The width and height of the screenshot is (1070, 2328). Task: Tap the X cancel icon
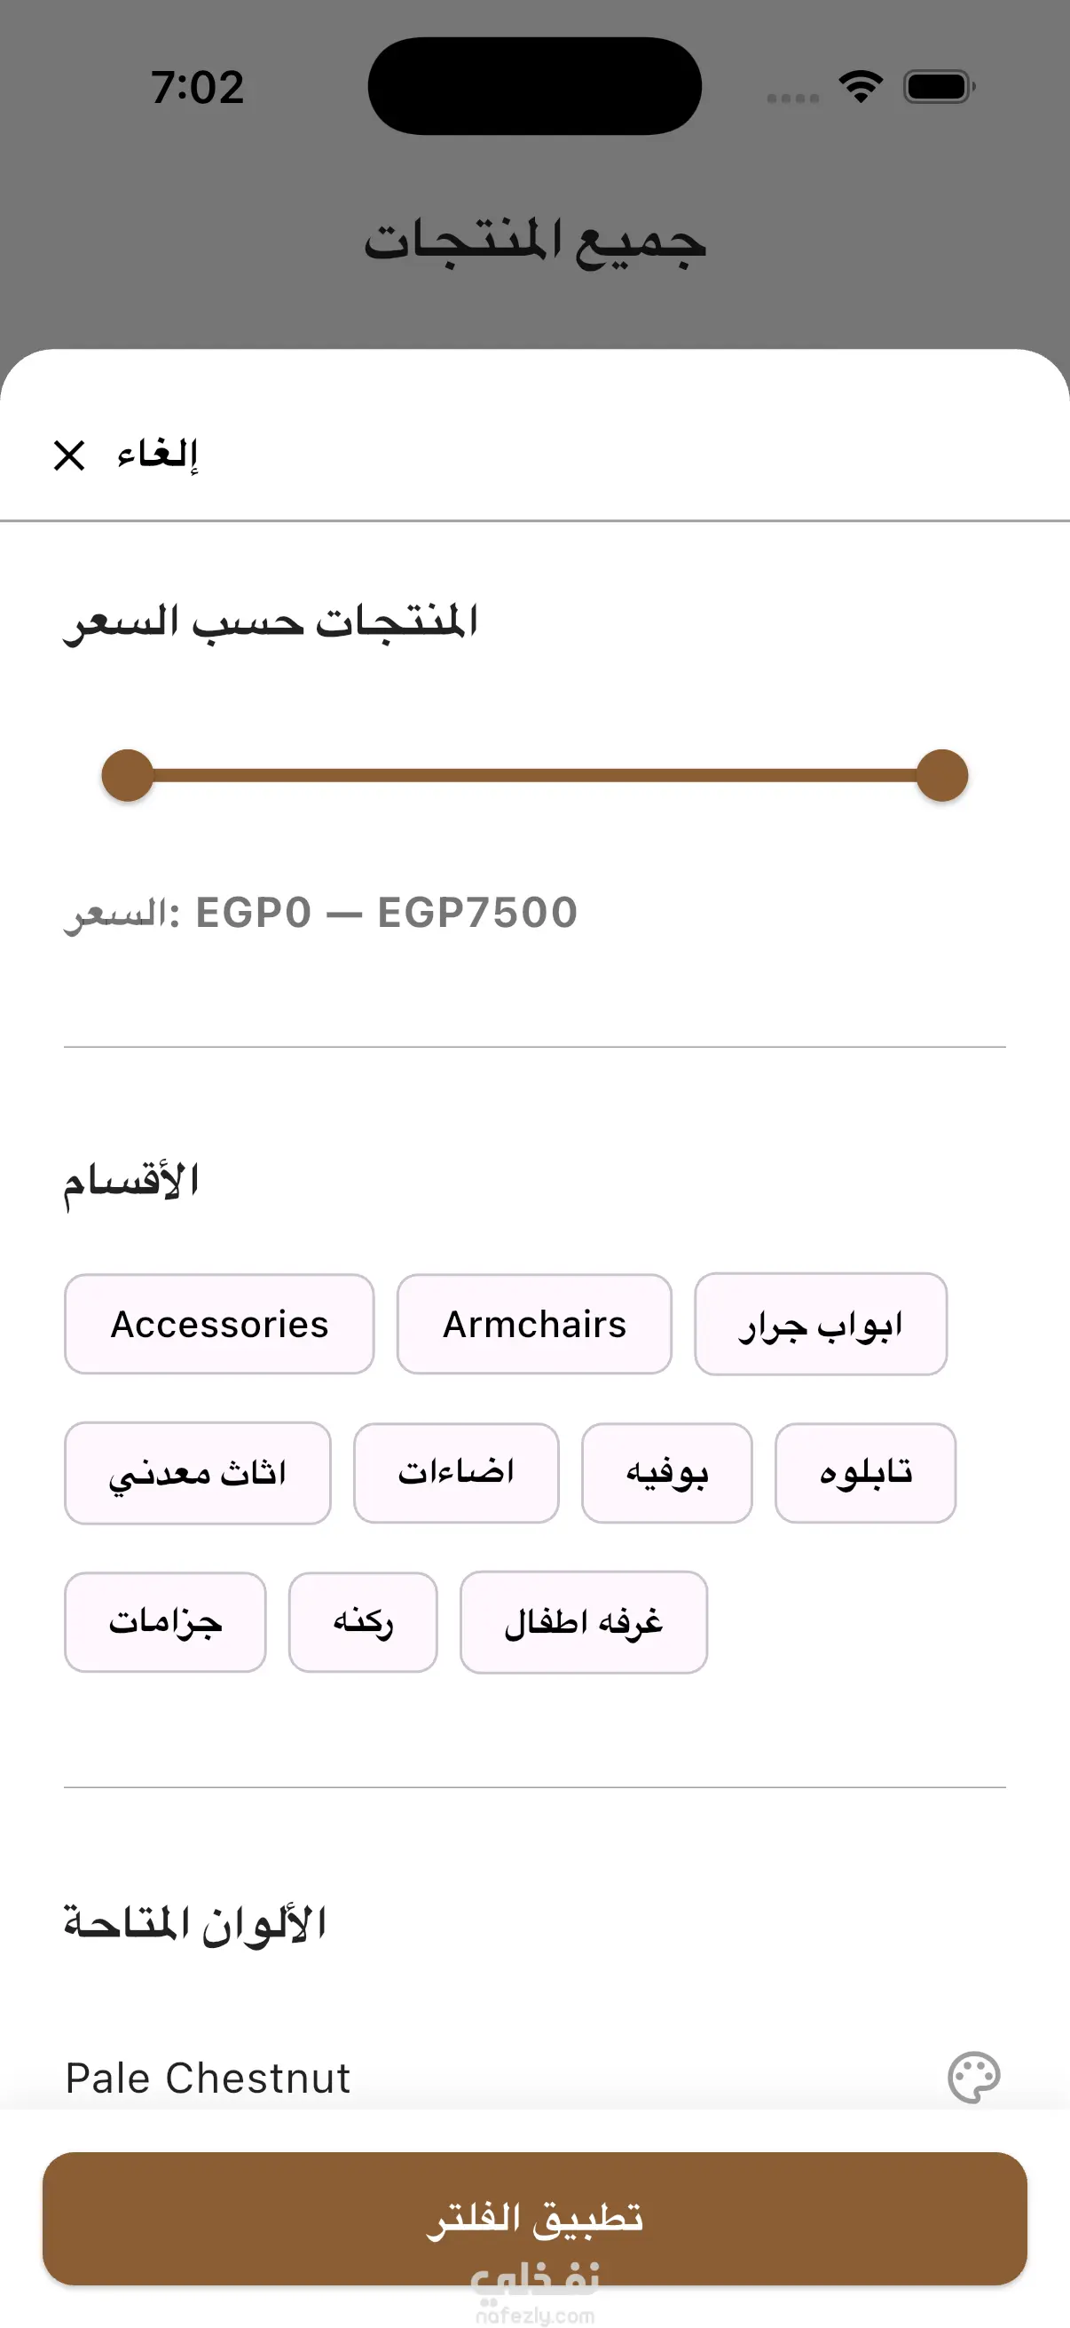pyautogui.click(x=69, y=455)
